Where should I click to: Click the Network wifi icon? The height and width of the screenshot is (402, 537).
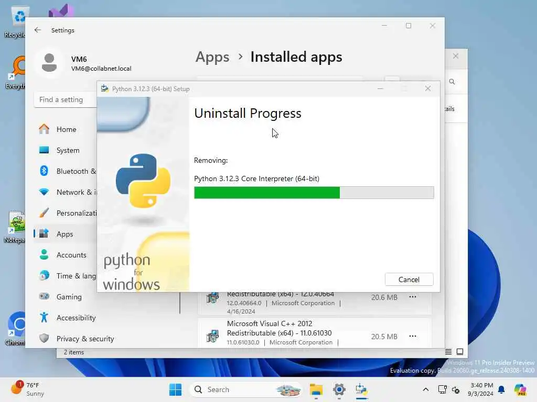pyautogui.click(x=44, y=192)
